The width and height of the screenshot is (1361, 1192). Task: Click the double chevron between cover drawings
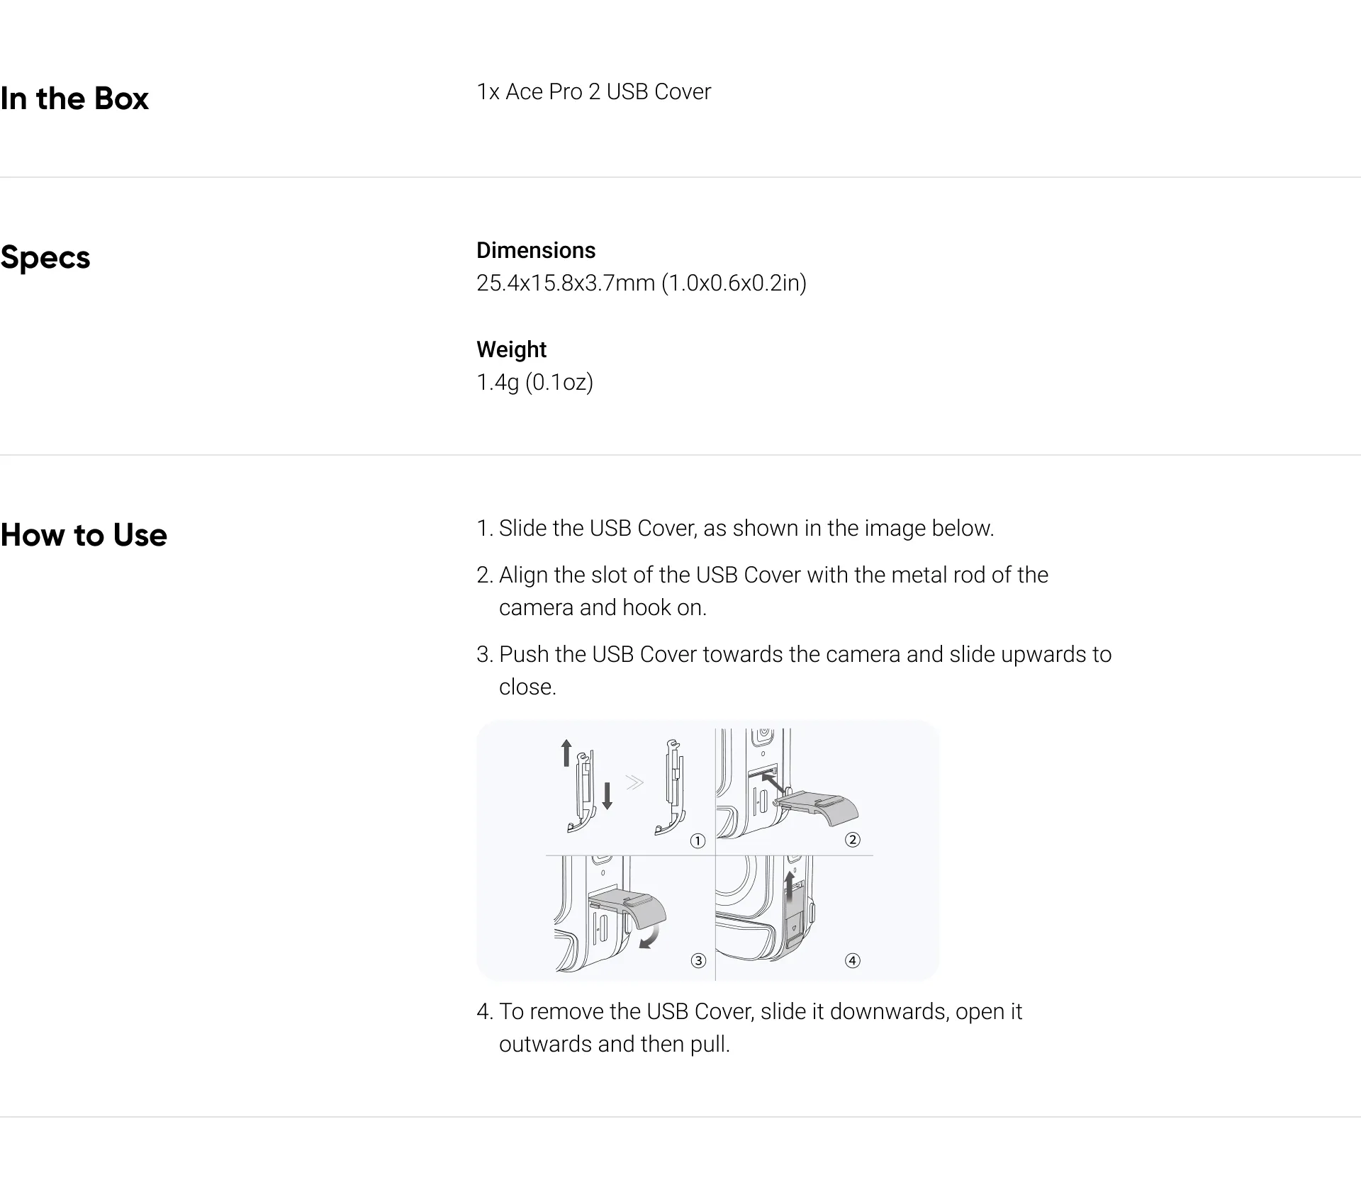634,782
